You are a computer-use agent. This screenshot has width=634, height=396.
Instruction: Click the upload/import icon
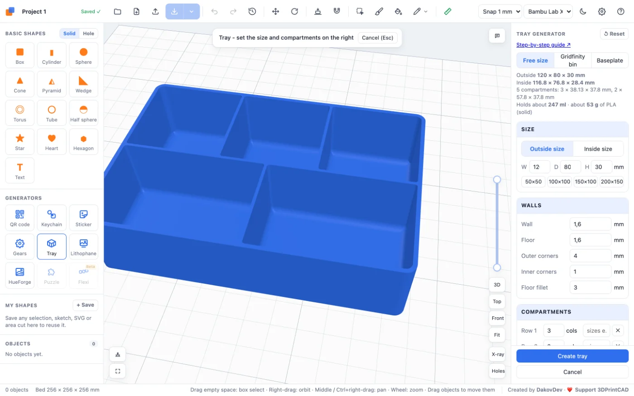click(155, 12)
